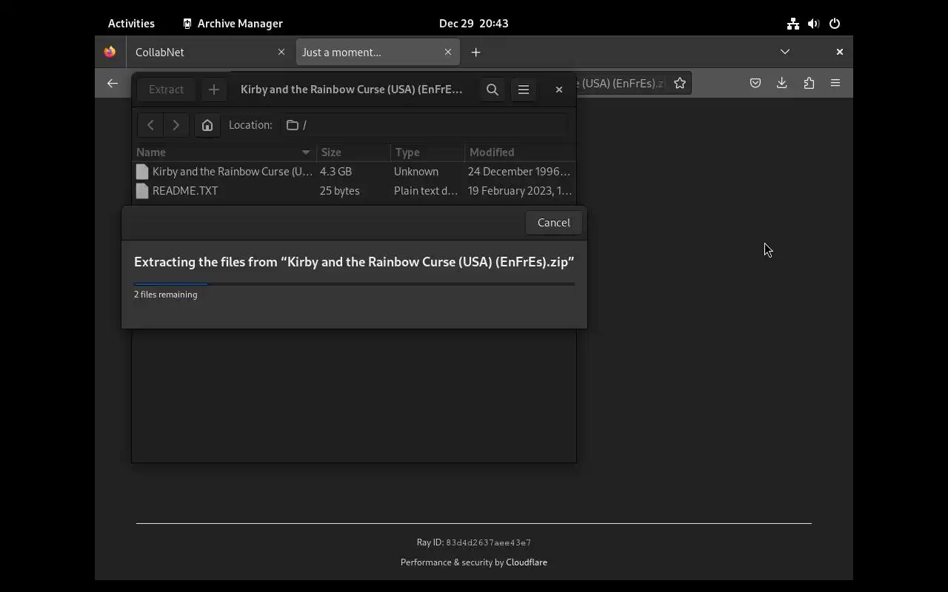Open the power menu icon
Screen dimensions: 948x592
click(x=835, y=24)
